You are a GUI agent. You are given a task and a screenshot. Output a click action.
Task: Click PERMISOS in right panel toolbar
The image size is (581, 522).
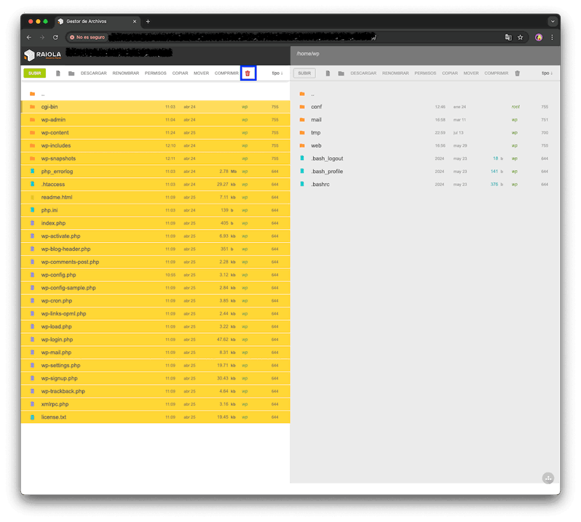[x=425, y=73]
